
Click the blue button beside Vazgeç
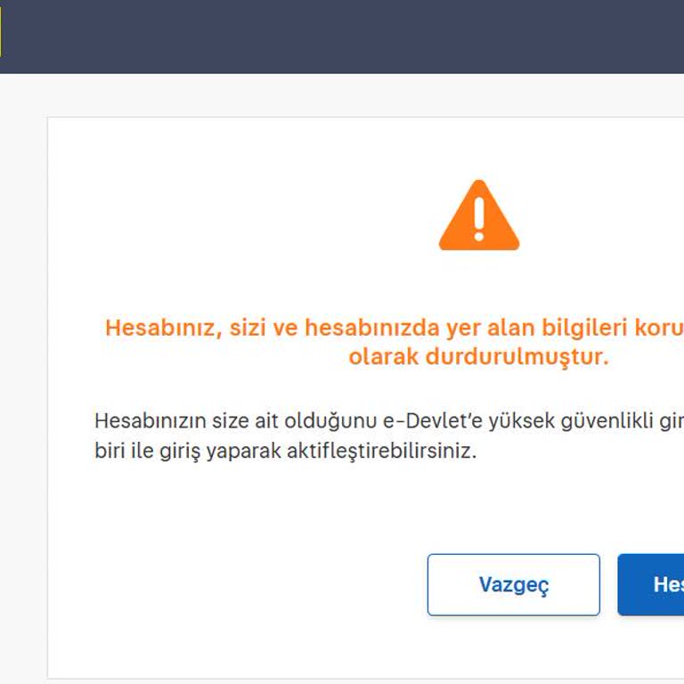click(x=651, y=584)
